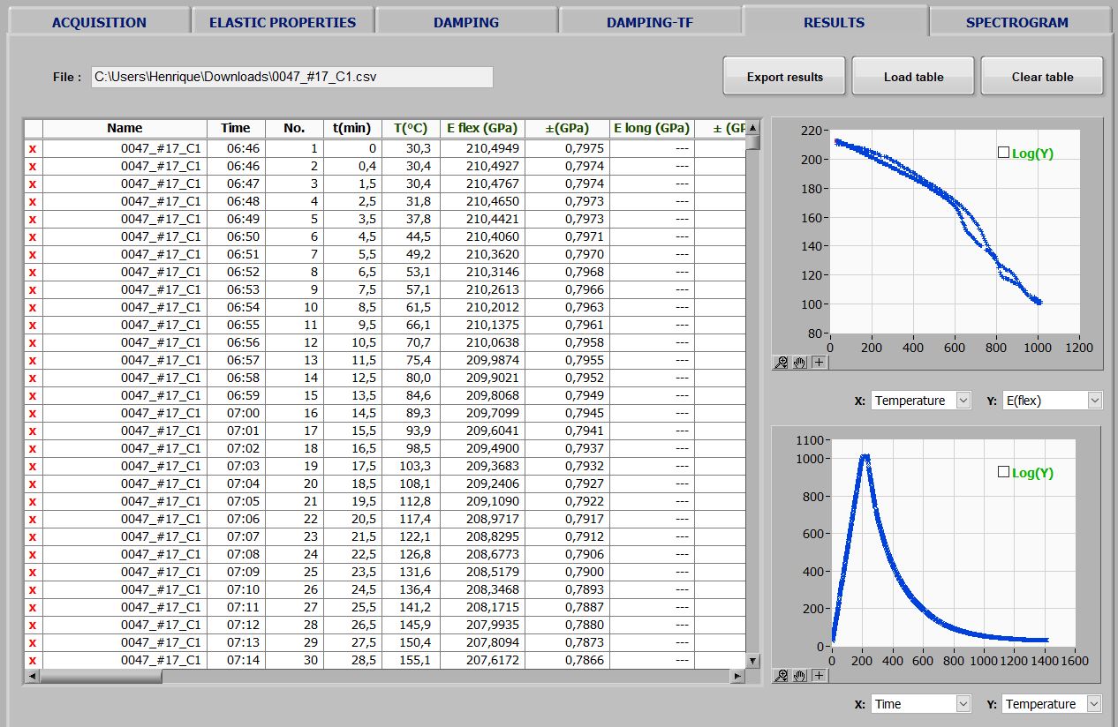Select the pan hand tool under the lower graph
Screen dimensions: 1118x727
click(799, 676)
